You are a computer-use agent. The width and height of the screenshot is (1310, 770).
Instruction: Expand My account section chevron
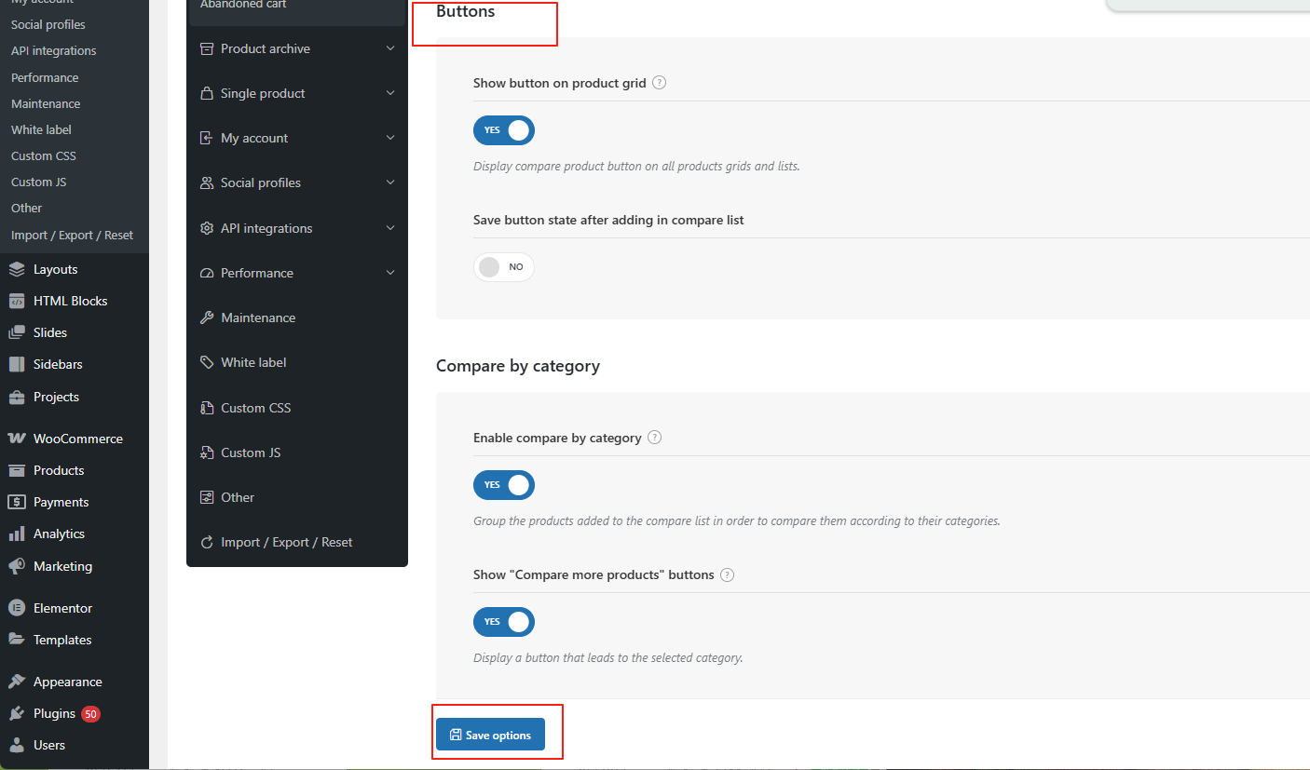click(390, 138)
